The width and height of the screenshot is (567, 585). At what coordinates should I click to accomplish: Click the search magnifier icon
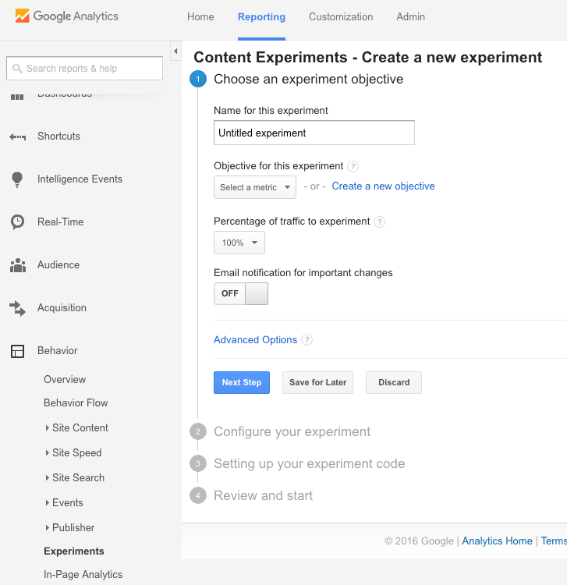click(17, 69)
